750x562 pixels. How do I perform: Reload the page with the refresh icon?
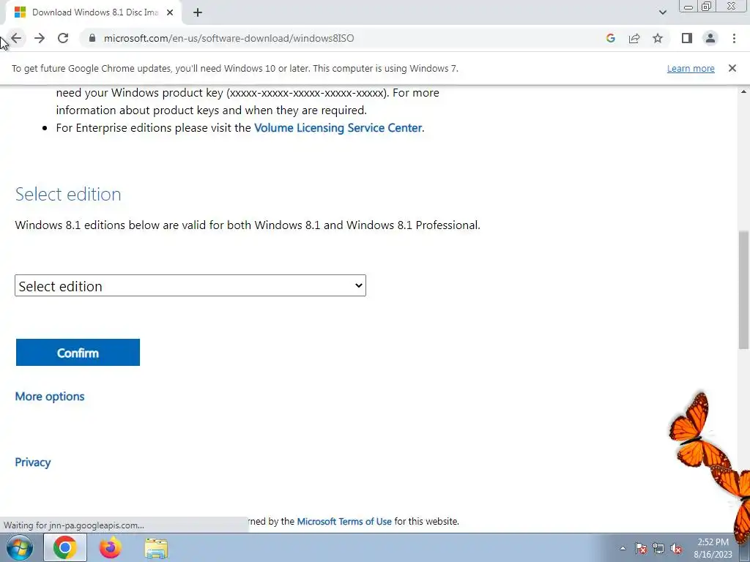pyautogui.click(x=63, y=38)
